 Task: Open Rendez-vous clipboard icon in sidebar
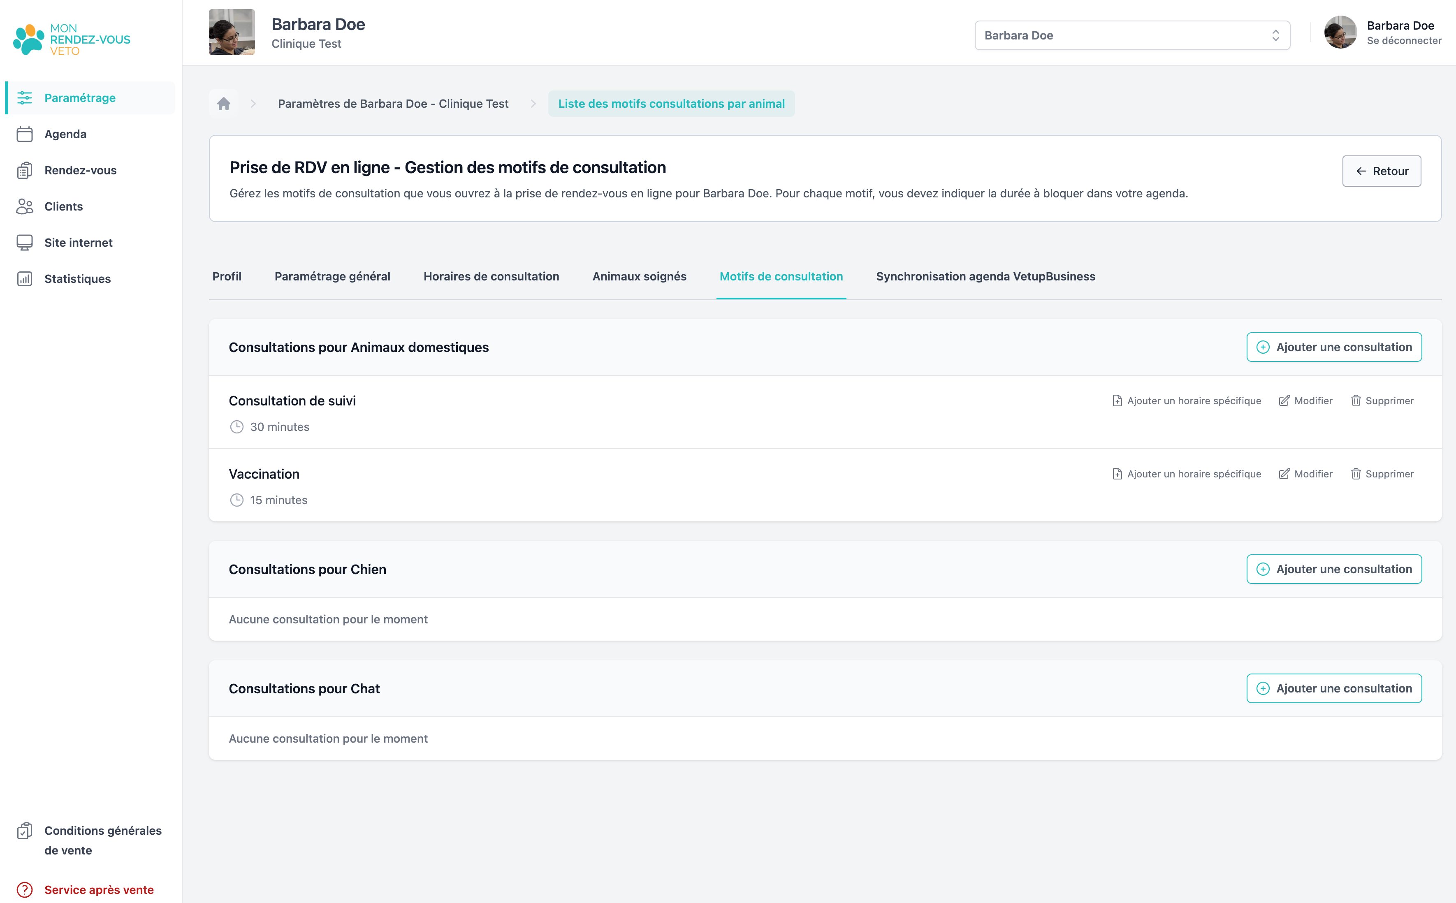25,170
